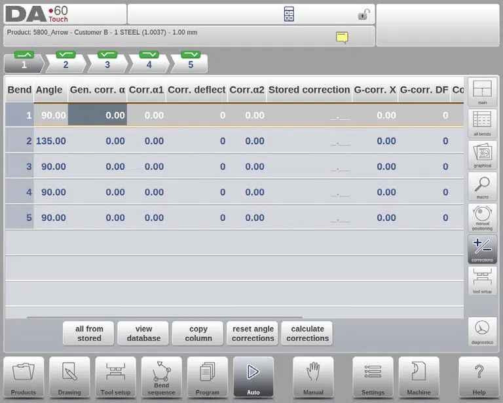This screenshot has width=503, height=403.
Task: Click the all from stored button
Action: pos(88,334)
